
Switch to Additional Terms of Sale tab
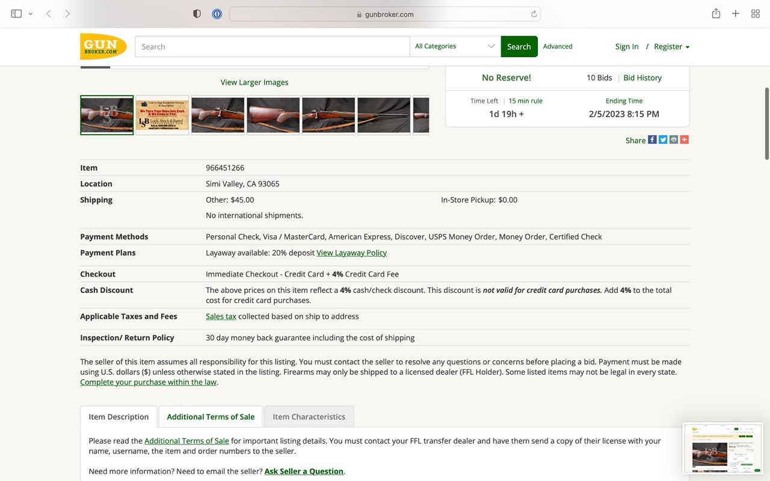(211, 417)
